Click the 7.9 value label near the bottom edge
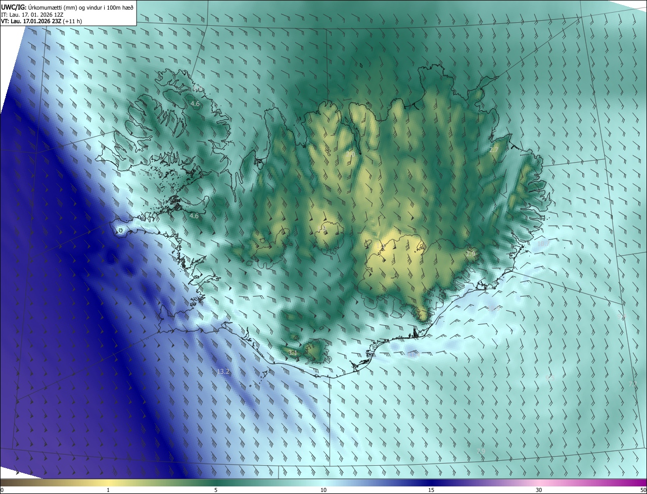647x494 pixels. pos(481,451)
